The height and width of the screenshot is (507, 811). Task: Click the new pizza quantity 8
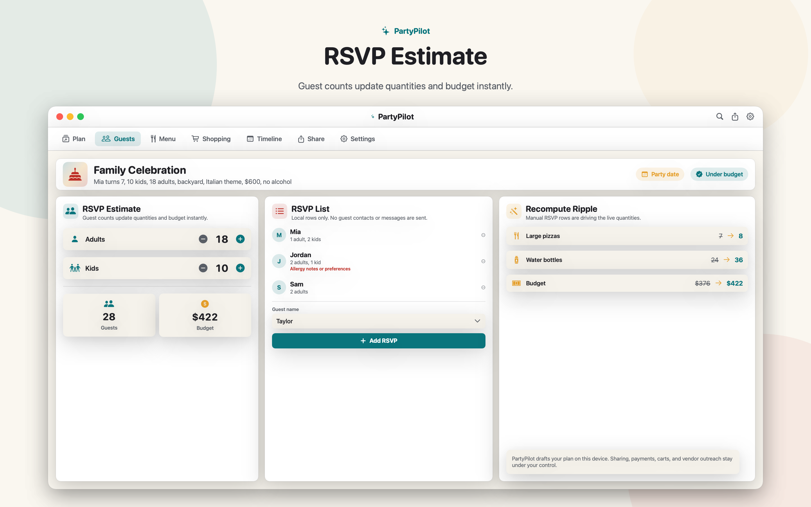pos(741,236)
